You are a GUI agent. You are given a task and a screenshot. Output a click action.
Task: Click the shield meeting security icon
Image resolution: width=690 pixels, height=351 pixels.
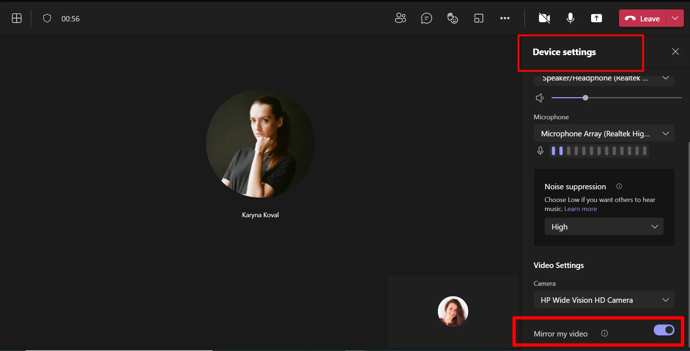tap(47, 18)
